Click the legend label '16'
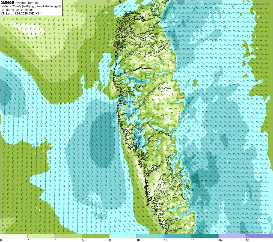The width and height of the screenshot is (273, 242). click(x=220, y=240)
